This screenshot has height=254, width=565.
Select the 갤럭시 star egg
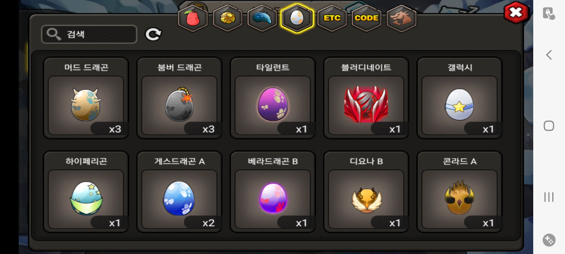pos(459,98)
